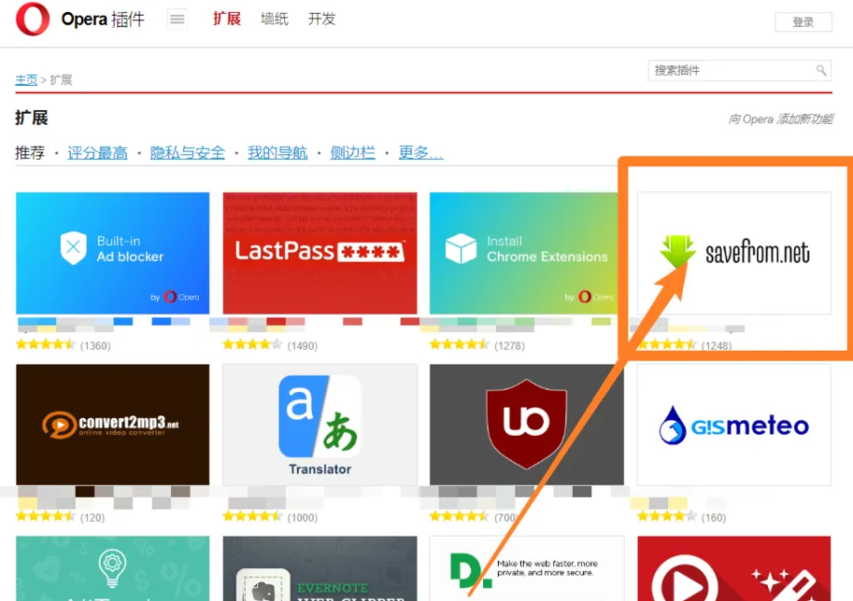Open the hamburger menu button
This screenshot has width=853, height=601.
pos(177,20)
